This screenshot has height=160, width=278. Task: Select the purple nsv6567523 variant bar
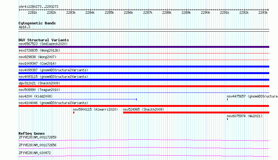(x=144, y=47)
